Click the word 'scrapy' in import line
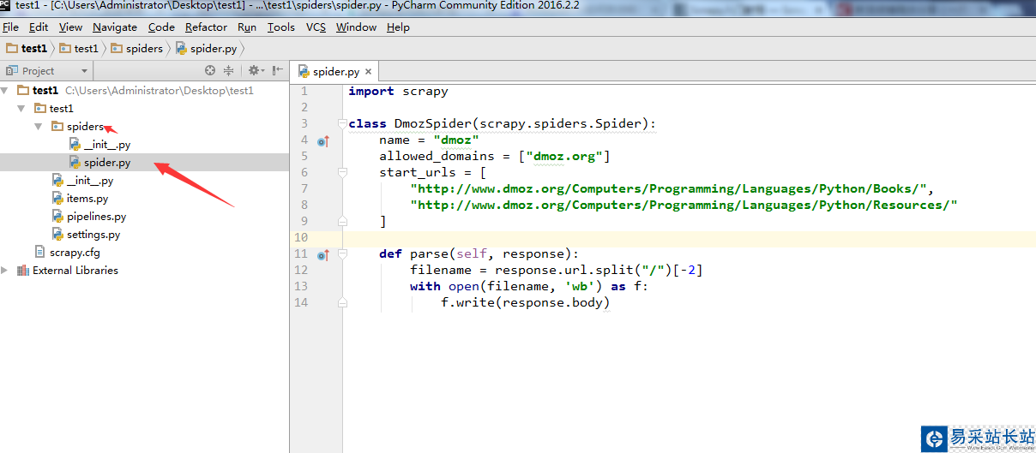 [x=425, y=92]
